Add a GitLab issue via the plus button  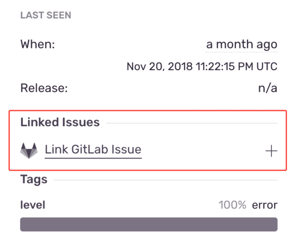(271, 150)
